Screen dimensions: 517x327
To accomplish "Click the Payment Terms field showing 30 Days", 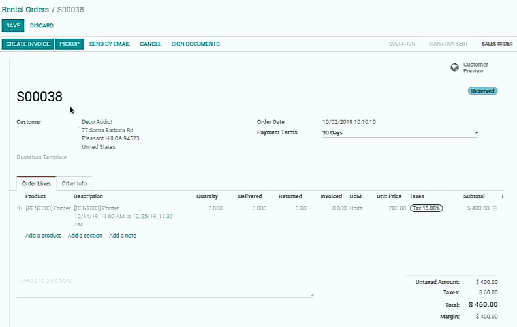I will coord(400,132).
